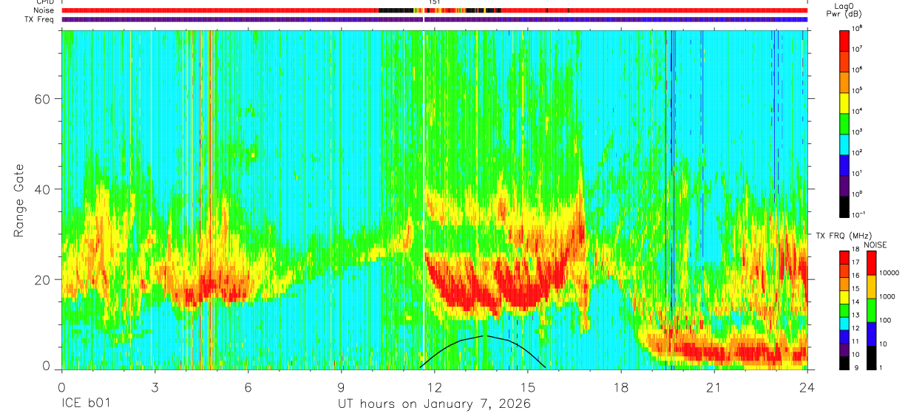Click the x-axis tick label '12'
Screen dimensions: 908x419
click(x=434, y=386)
